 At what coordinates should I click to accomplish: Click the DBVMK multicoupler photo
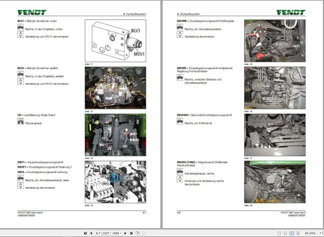tap(275, 41)
